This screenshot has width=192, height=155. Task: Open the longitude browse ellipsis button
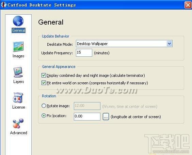[106, 116]
